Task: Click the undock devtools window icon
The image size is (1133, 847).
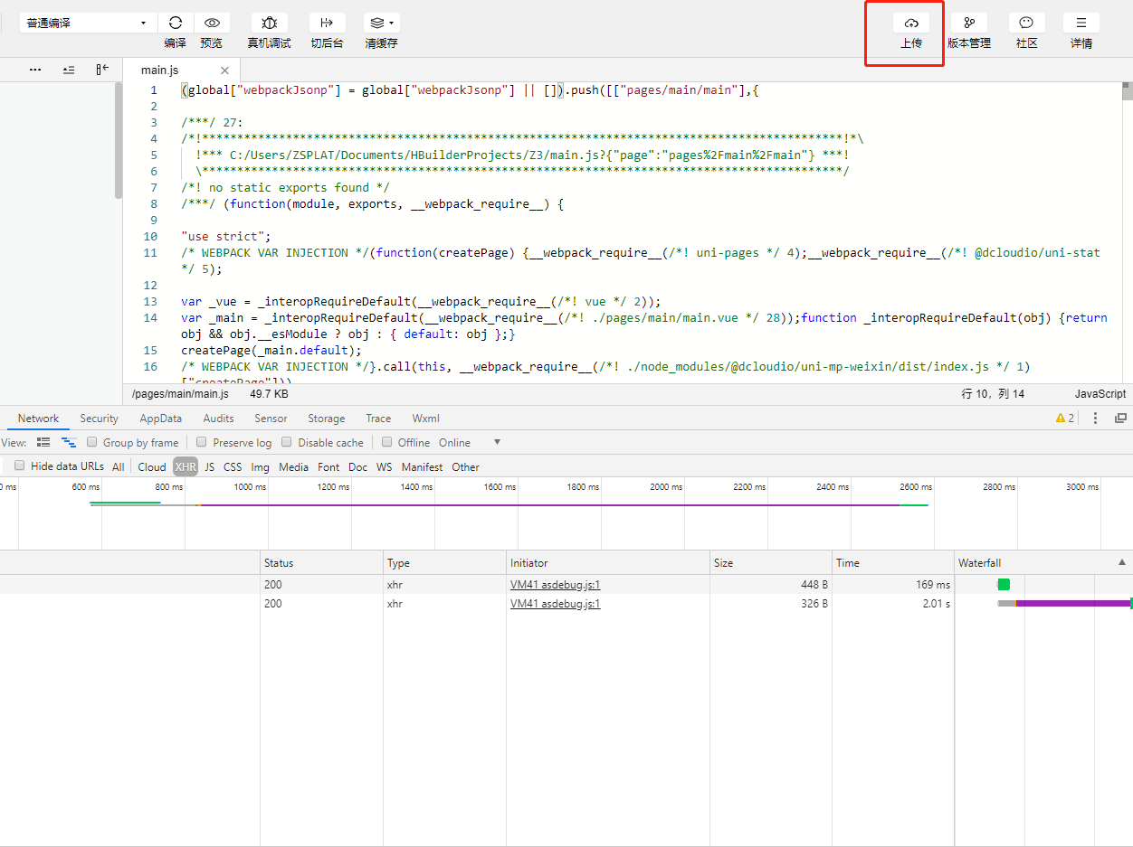Action: [1120, 419]
